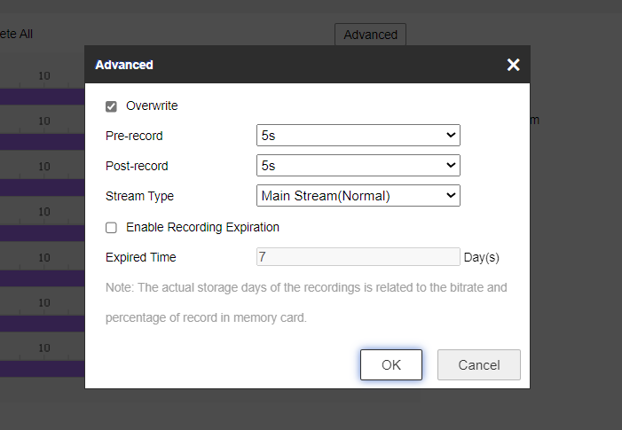Open the Post-record duration dropdown
This screenshot has width=622, height=430.
[x=358, y=166]
